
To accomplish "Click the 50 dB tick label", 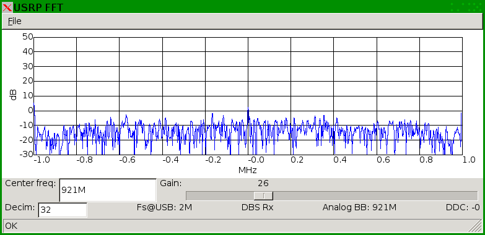I will tap(27, 36).
